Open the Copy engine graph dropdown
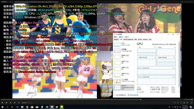Screen dimensions: 194x109 [x=159, y=47]
